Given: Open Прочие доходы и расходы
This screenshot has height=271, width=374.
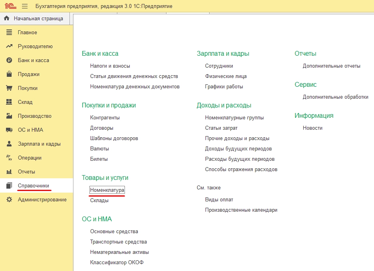Looking at the screenshot, I should click(237, 138).
